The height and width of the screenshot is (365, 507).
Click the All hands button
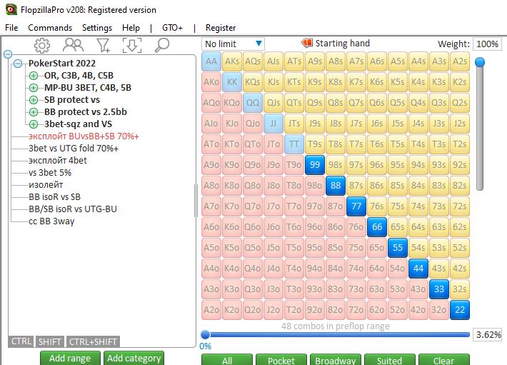click(x=227, y=360)
